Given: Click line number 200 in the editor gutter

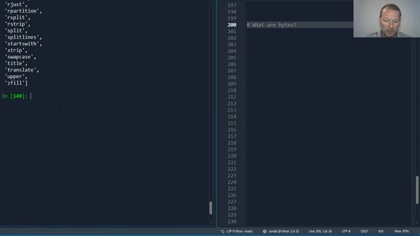Looking at the screenshot, I should click(232, 25).
